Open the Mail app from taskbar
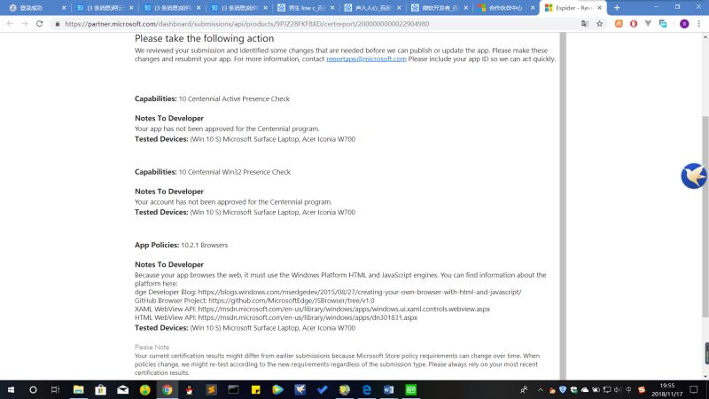The height and width of the screenshot is (399, 709). coord(122,389)
